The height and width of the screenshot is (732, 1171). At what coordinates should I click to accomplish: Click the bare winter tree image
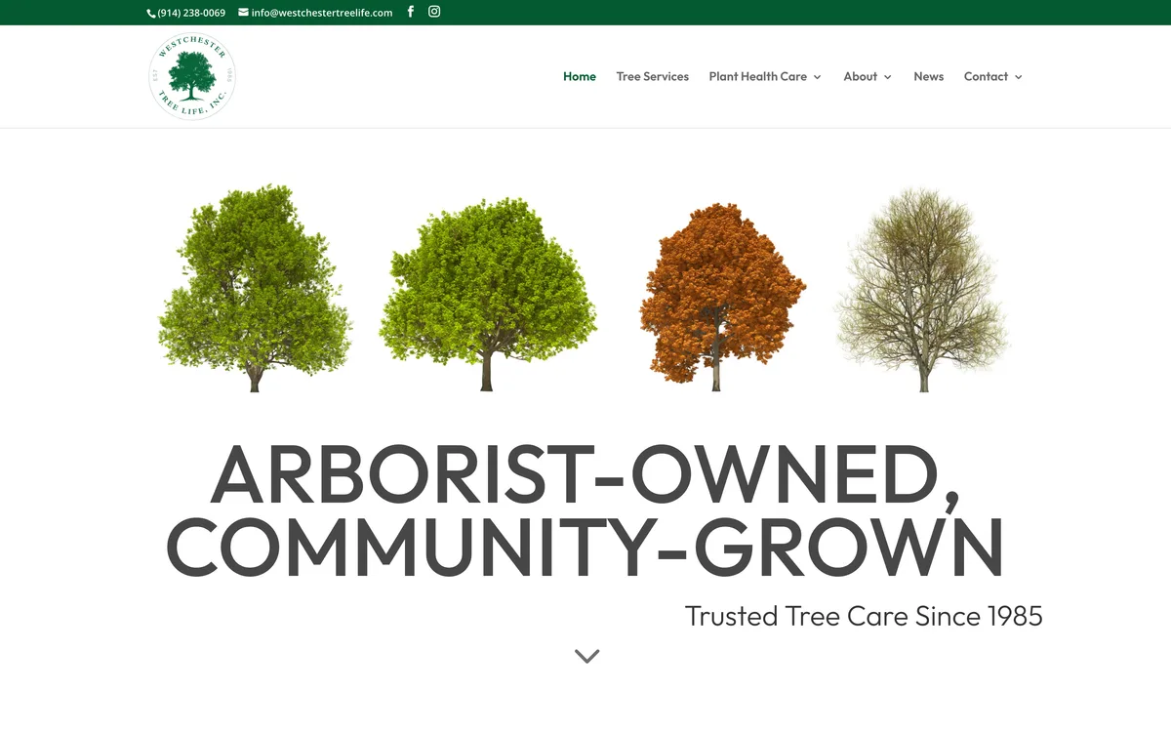click(922, 289)
